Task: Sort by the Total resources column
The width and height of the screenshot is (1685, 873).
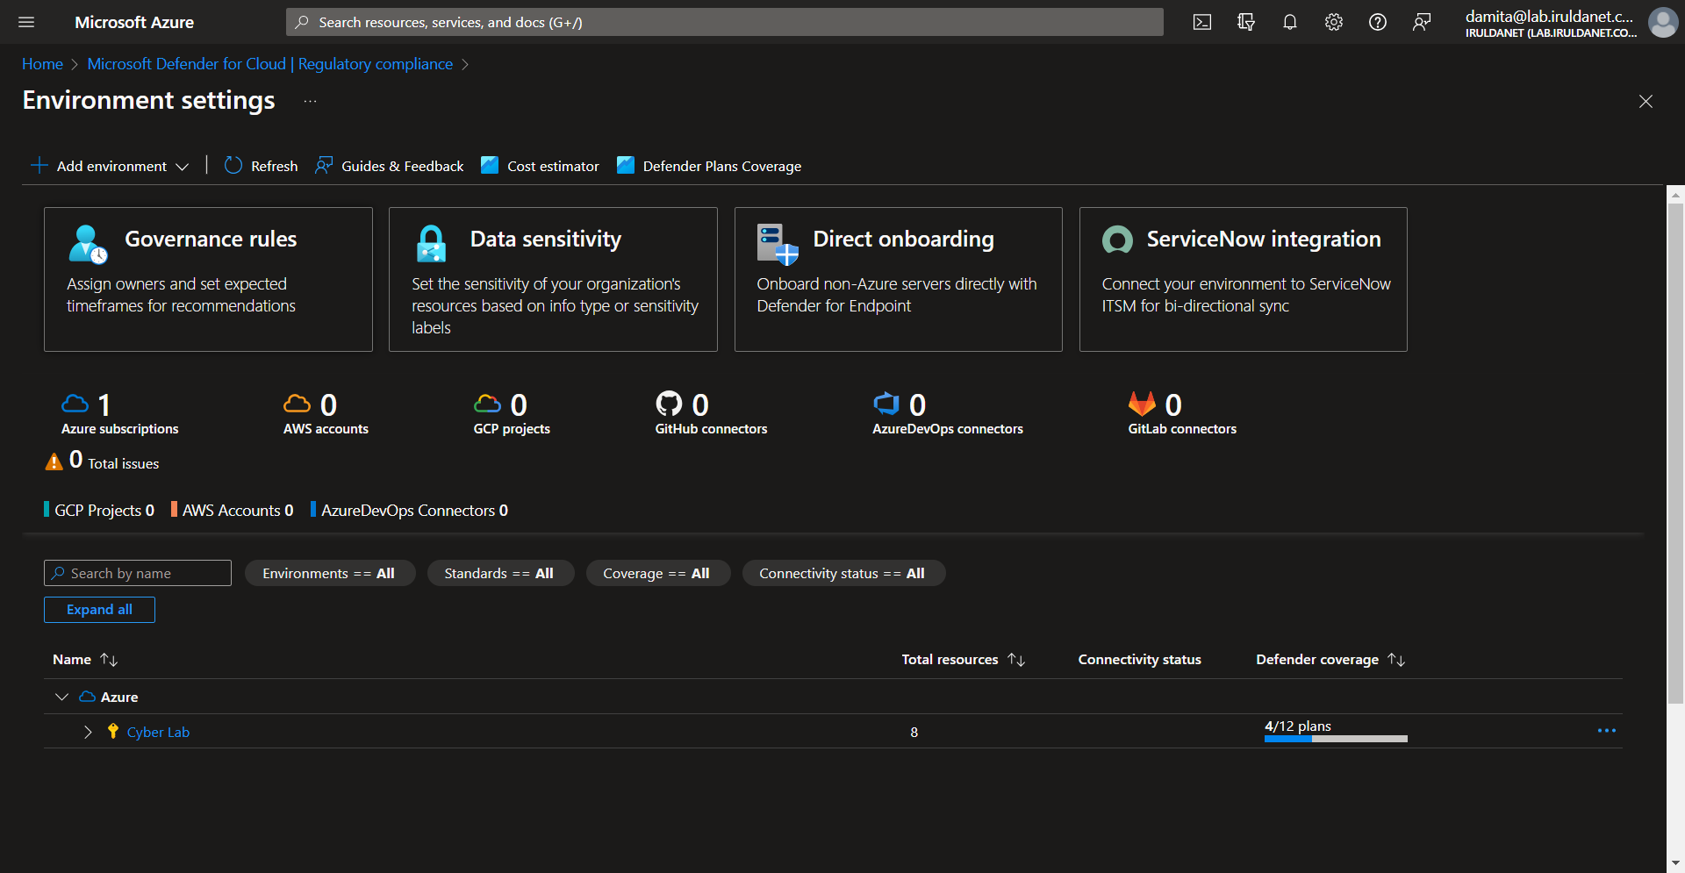Action: (x=963, y=659)
